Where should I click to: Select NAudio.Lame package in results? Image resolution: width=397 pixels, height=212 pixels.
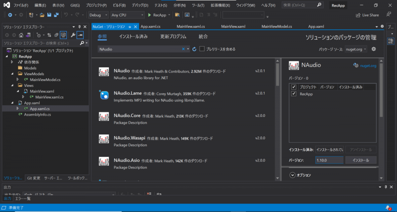[184, 96]
